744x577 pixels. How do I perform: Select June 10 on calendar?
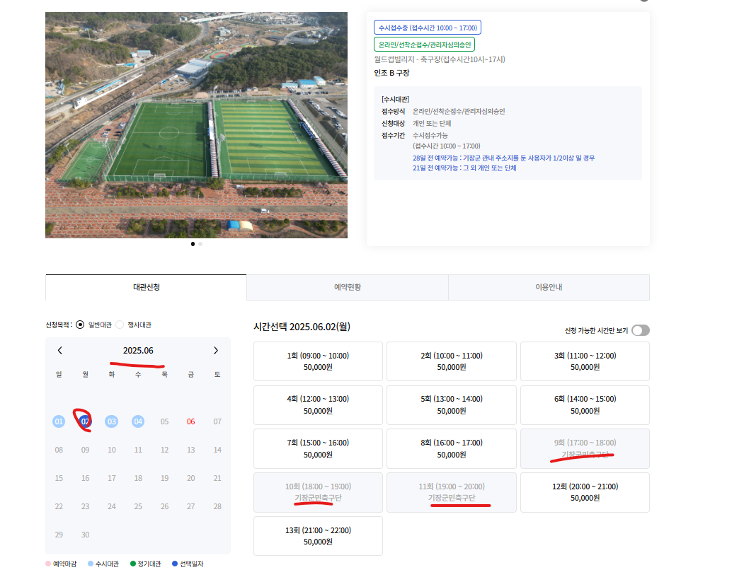pos(112,450)
